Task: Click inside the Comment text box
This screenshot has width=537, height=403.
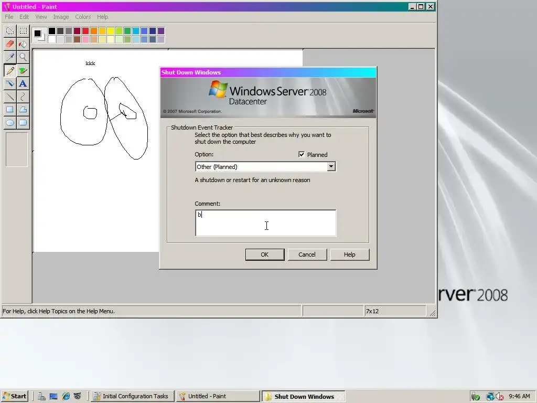Action: click(x=265, y=222)
